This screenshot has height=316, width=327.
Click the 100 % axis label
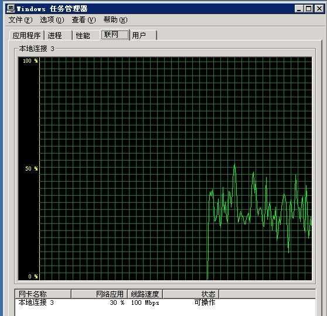click(x=30, y=61)
